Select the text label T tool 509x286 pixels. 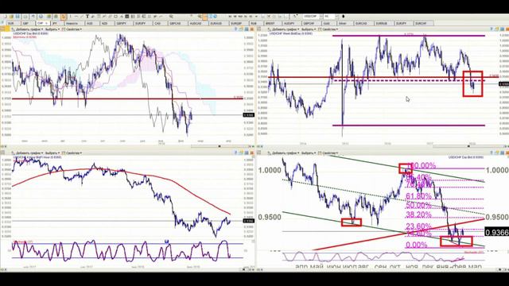pyautogui.click(x=87, y=16)
